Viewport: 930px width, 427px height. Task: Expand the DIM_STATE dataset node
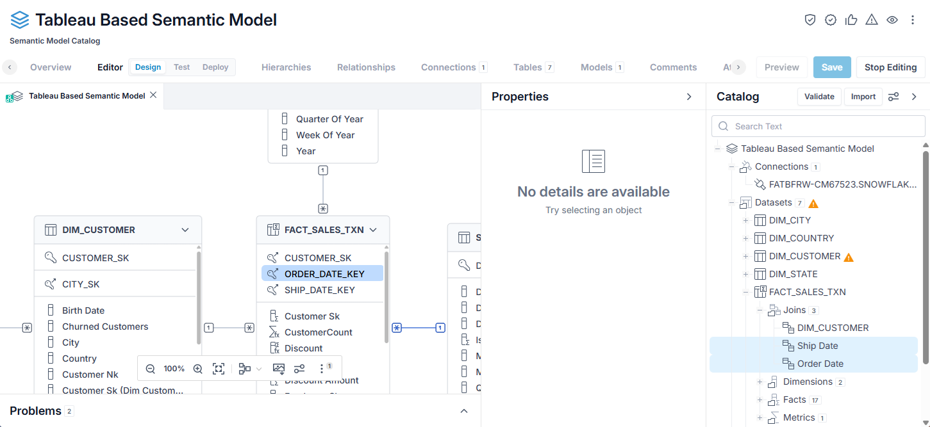coord(745,274)
